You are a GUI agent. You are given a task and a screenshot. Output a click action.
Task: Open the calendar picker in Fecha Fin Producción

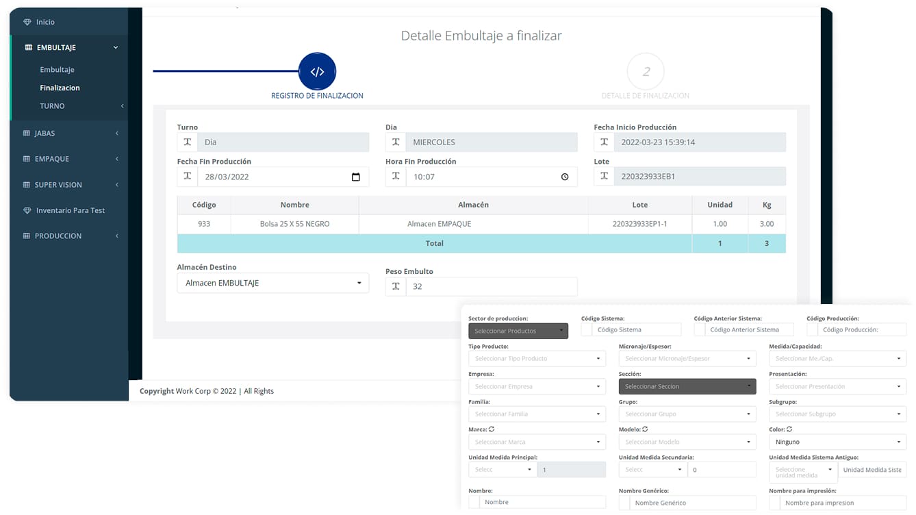355,177
